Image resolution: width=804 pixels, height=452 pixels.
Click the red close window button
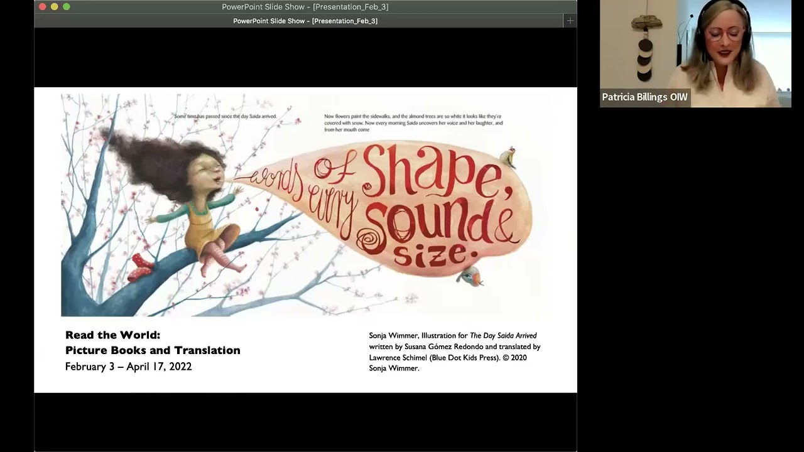tap(42, 7)
